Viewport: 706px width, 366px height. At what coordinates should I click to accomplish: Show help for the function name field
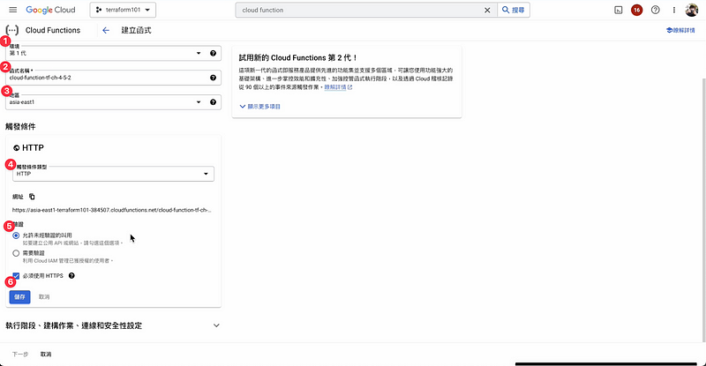pyautogui.click(x=213, y=78)
